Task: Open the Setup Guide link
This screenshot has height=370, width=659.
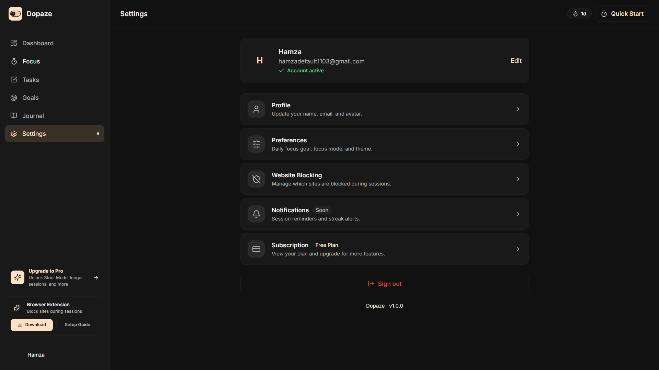Action: (x=78, y=325)
